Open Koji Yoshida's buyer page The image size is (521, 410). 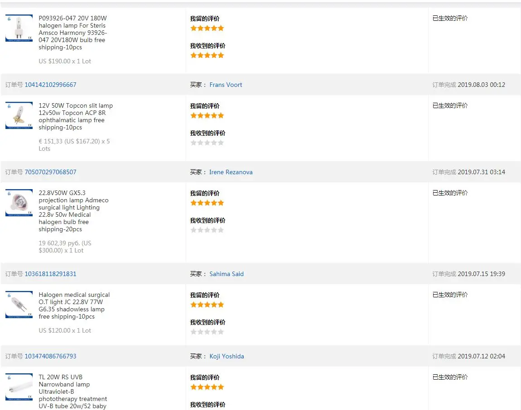227,356
